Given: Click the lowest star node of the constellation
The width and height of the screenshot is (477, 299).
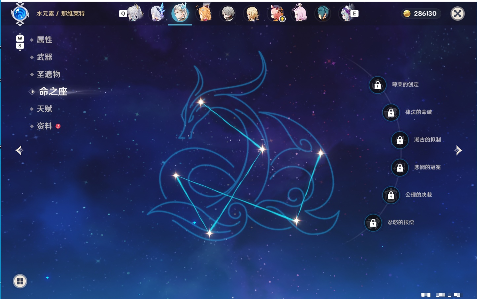Looking at the screenshot, I should (x=209, y=233).
